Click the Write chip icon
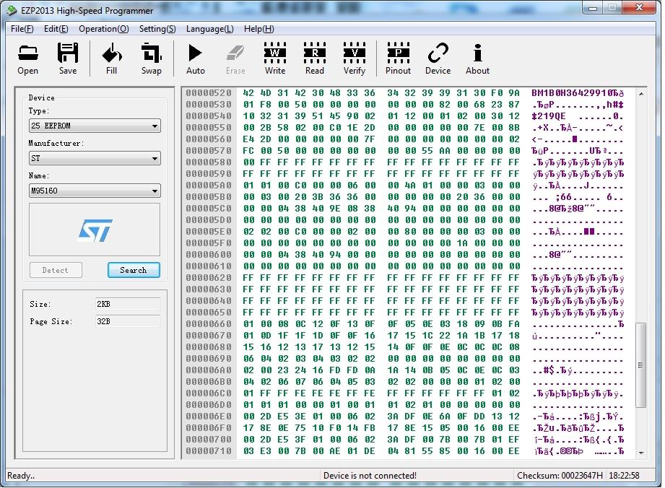This screenshot has height=488, width=665. [275, 58]
